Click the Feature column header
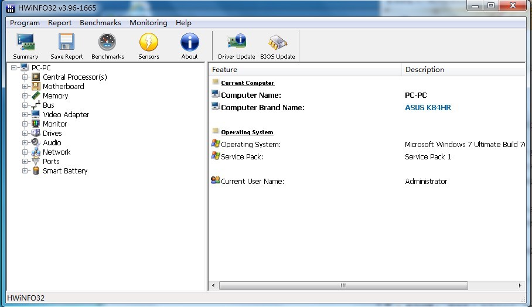532x307 pixels. click(x=305, y=70)
